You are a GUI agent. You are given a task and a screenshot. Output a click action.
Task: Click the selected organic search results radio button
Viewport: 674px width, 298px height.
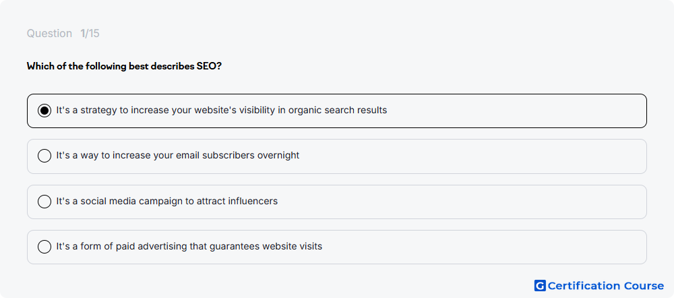click(44, 111)
